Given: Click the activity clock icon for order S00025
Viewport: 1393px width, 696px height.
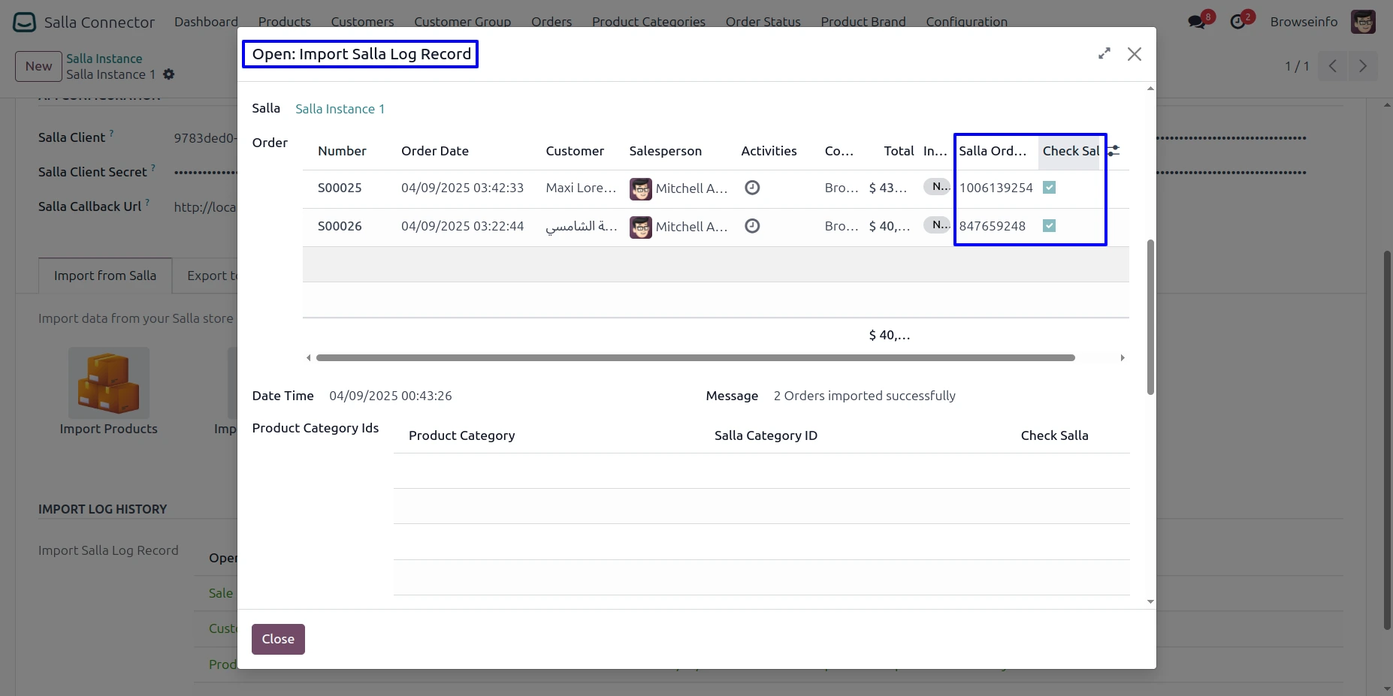Looking at the screenshot, I should 751,188.
